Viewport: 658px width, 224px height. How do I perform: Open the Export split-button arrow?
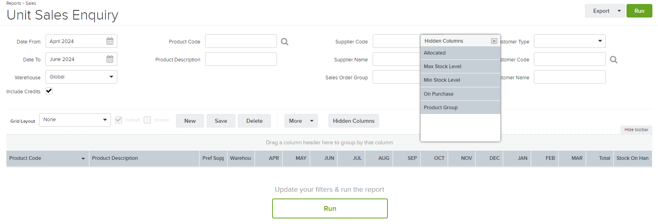pyautogui.click(x=619, y=11)
